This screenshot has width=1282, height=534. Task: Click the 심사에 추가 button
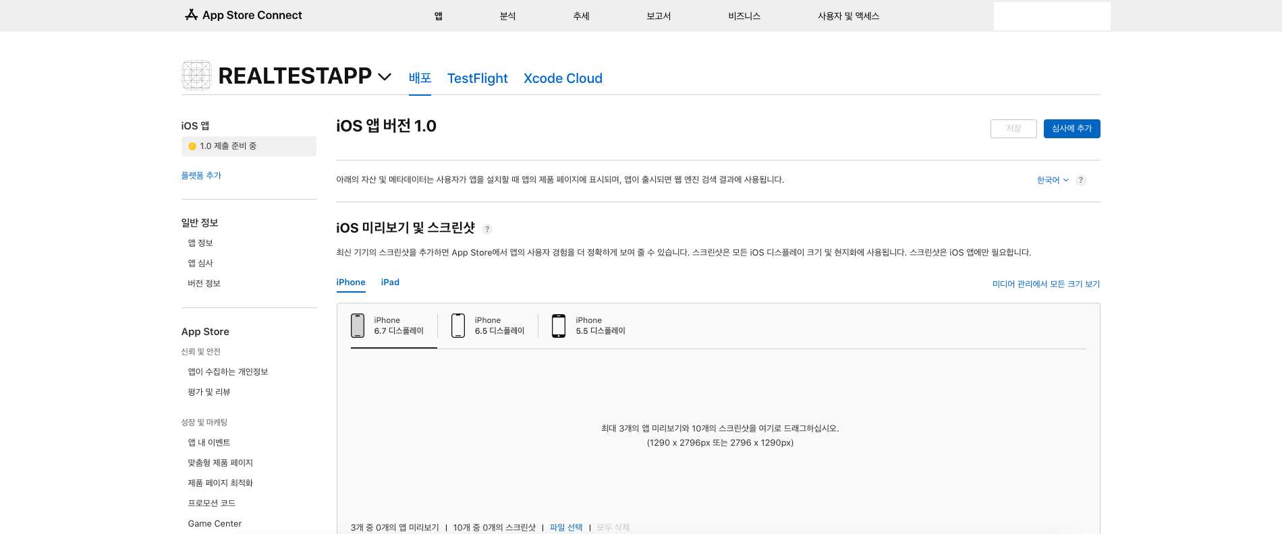(x=1071, y=129)
